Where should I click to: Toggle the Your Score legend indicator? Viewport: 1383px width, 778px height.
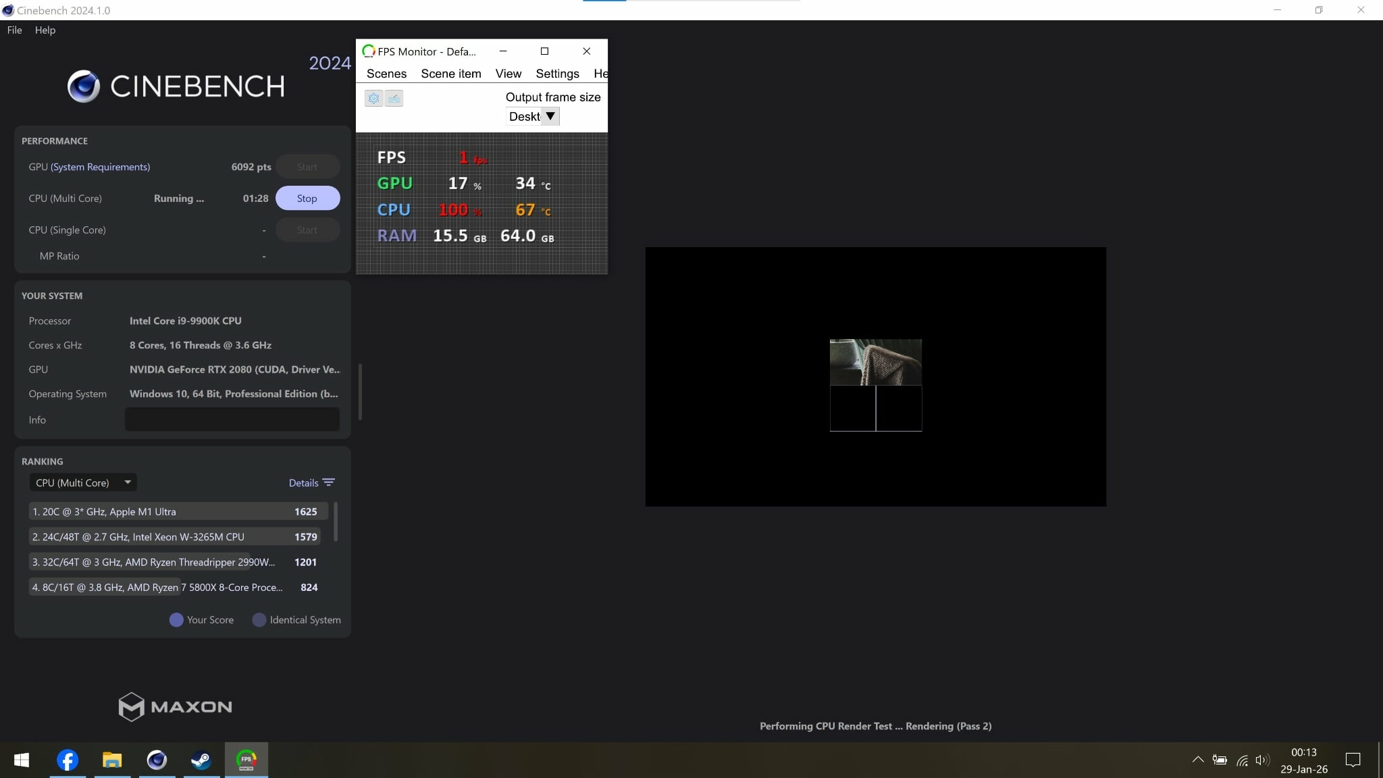pyautogui.click(x=176, y=620)
